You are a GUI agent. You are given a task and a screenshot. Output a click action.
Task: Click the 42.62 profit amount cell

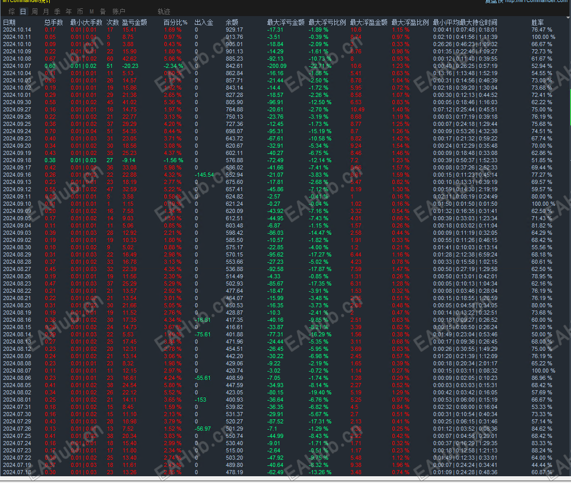click(129, 59)
